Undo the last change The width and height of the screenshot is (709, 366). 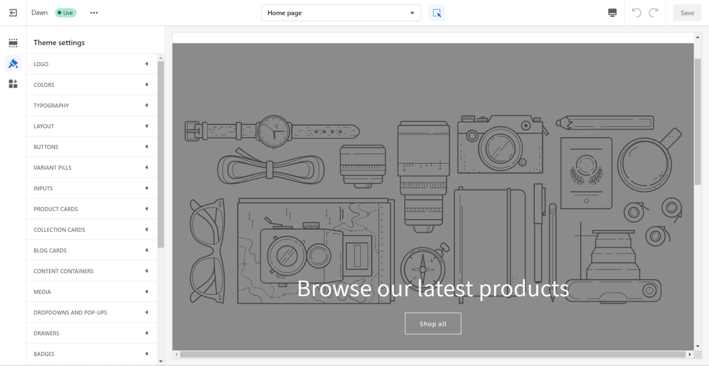636,12
